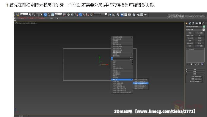Toggle the Spinner Snap icon

click(87, 15)
